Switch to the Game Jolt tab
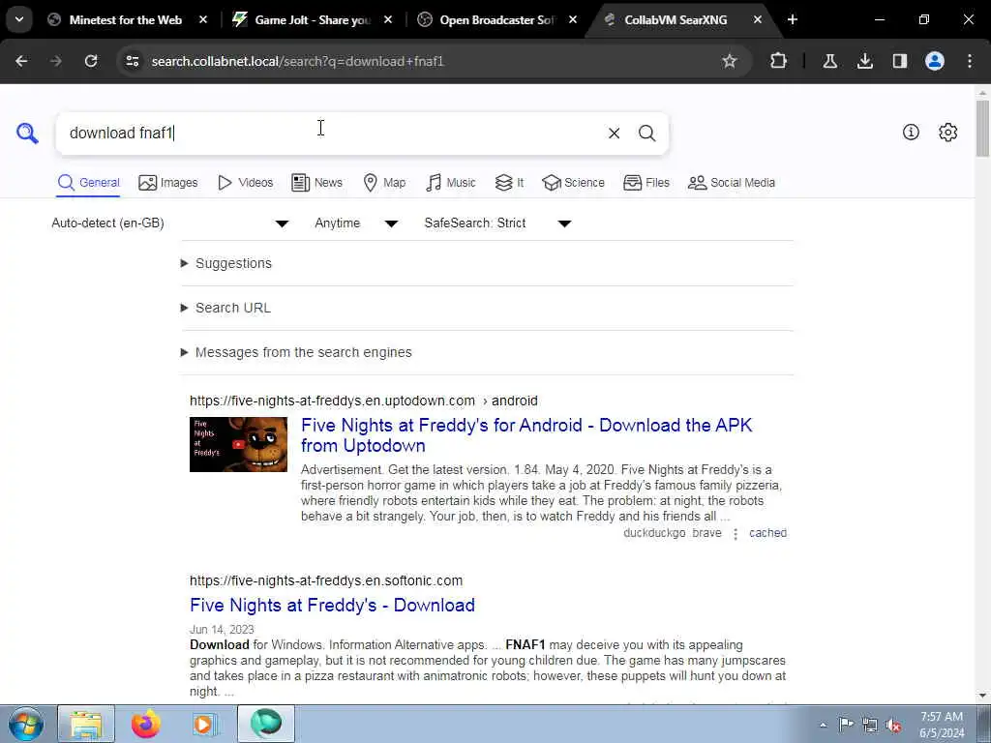 click(313, 19)
